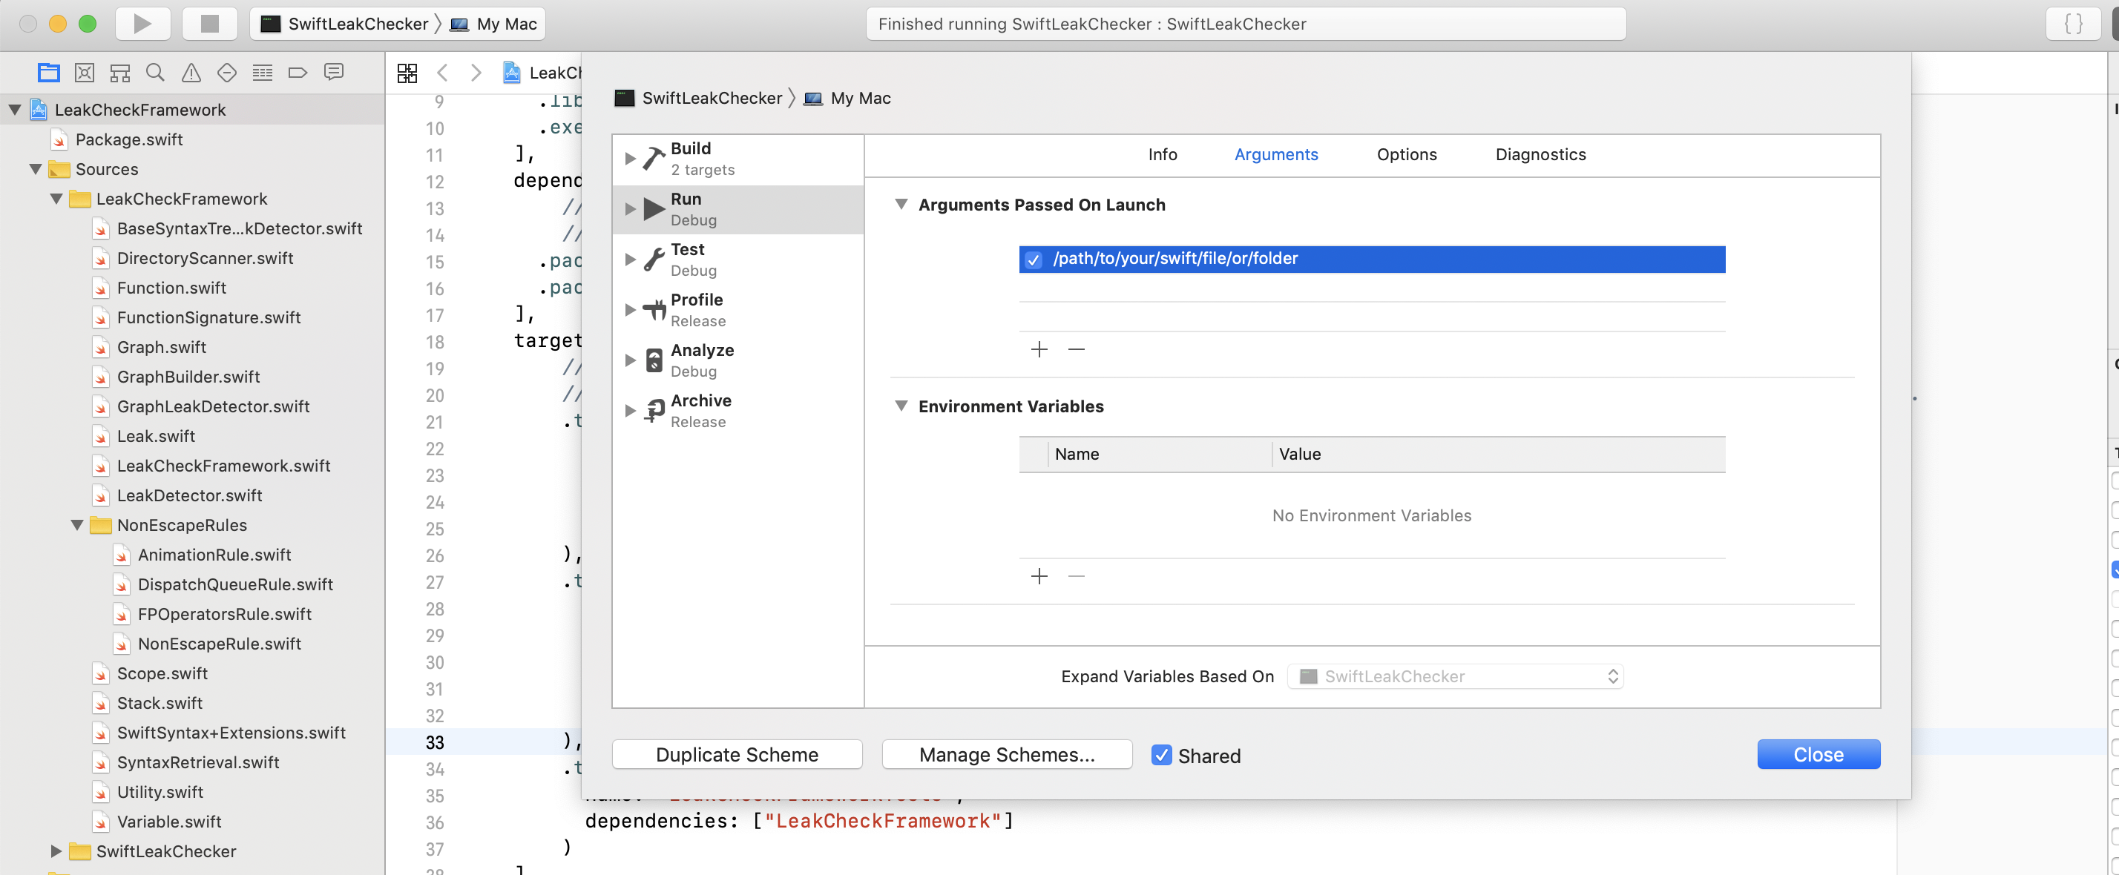Viewport: 2119px width, 875px height.
Task: Uncheck the /path/to/your/swift argument checkbox
Action: (x=1034, y=260)
